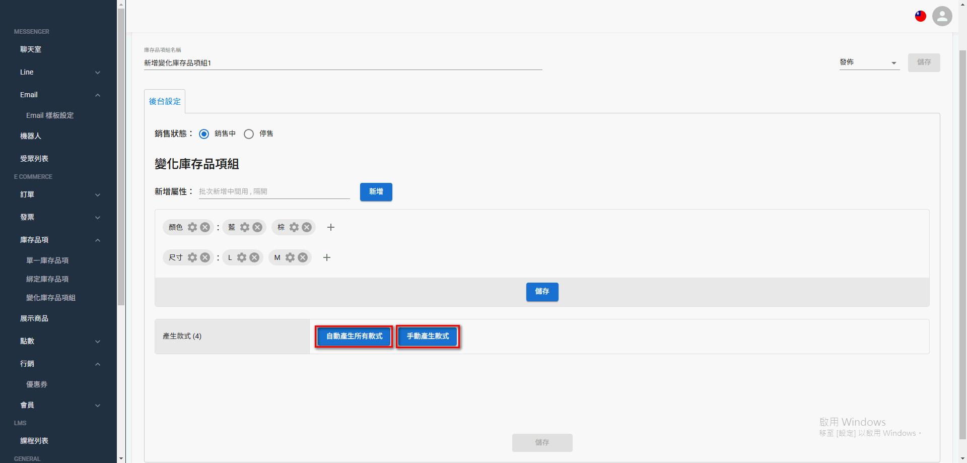Click the sidebar scrollbar down arrow
This screenshot has width=967, height=463.
(x=121, y=459)
